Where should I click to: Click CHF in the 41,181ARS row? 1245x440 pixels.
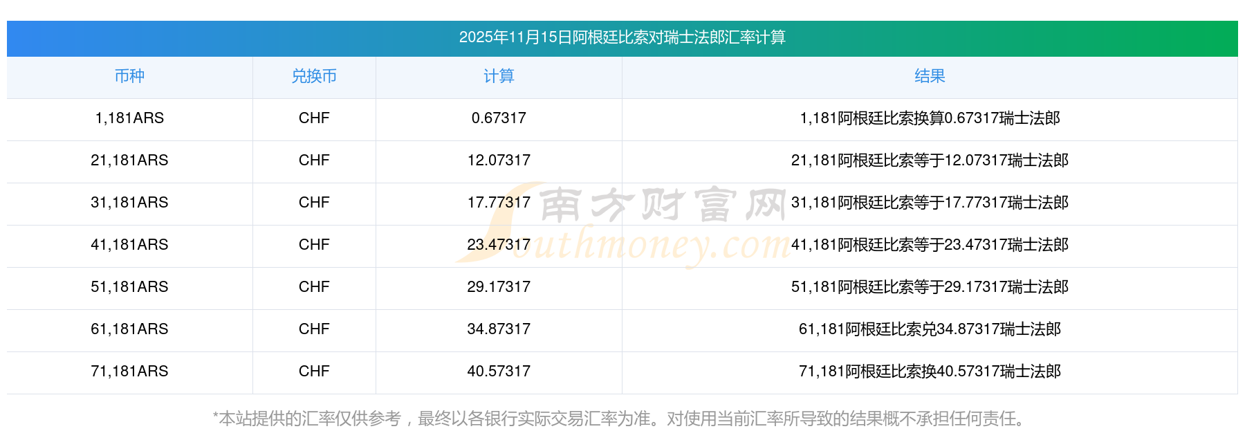click(x=314, y=245)
